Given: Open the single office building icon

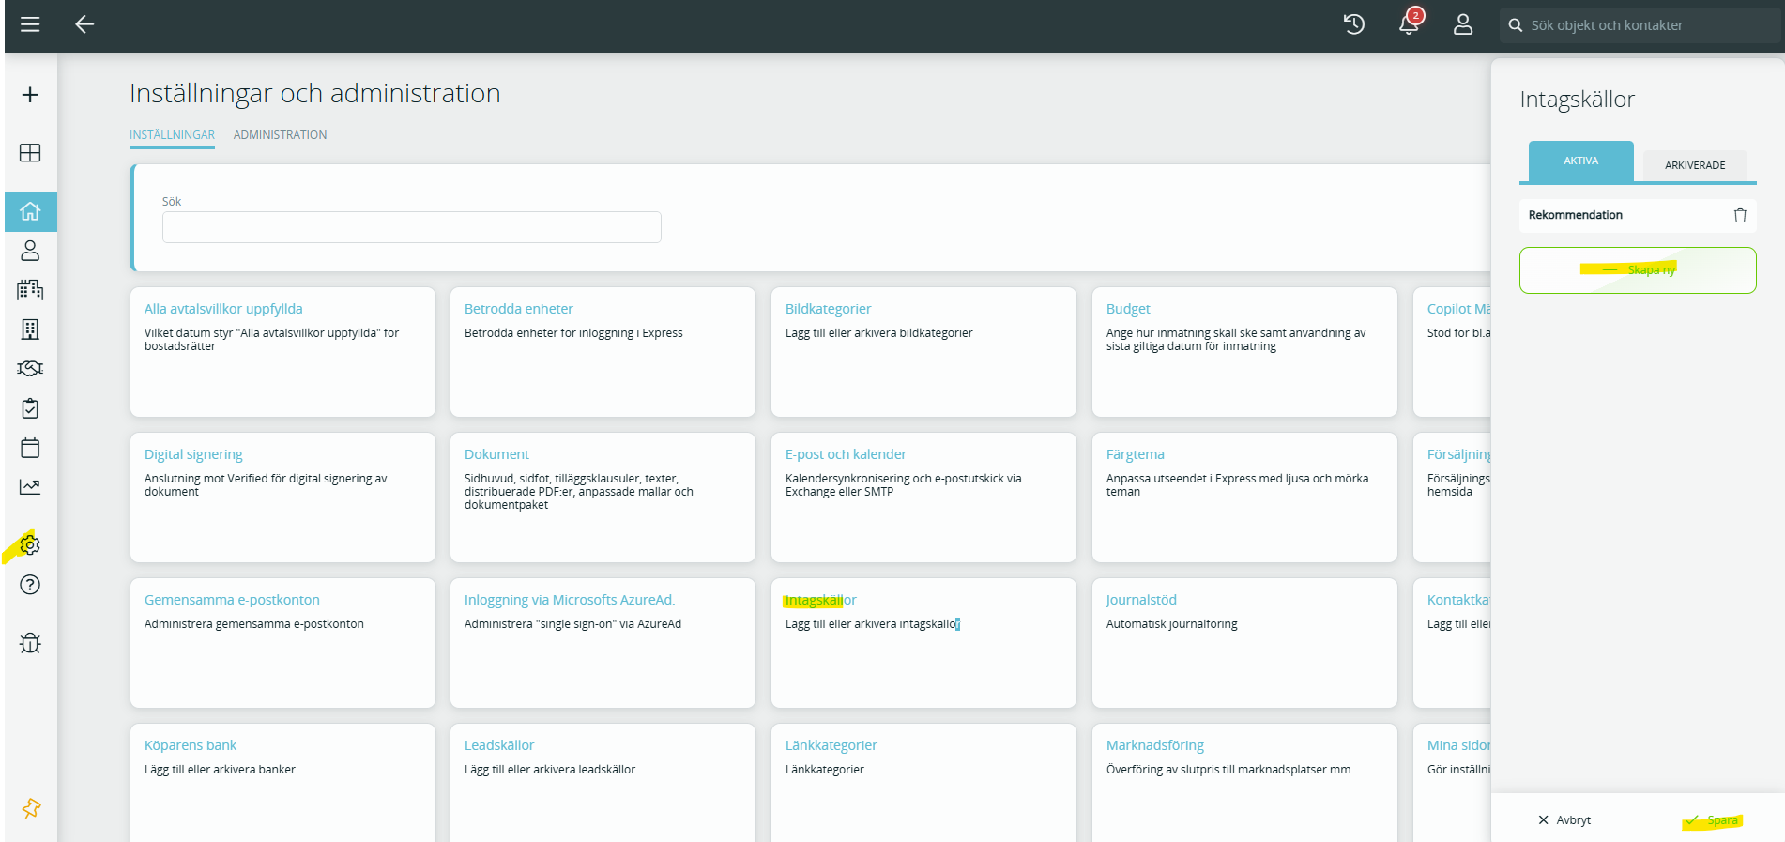Looking at the screenshot, I should coord(30,329).
